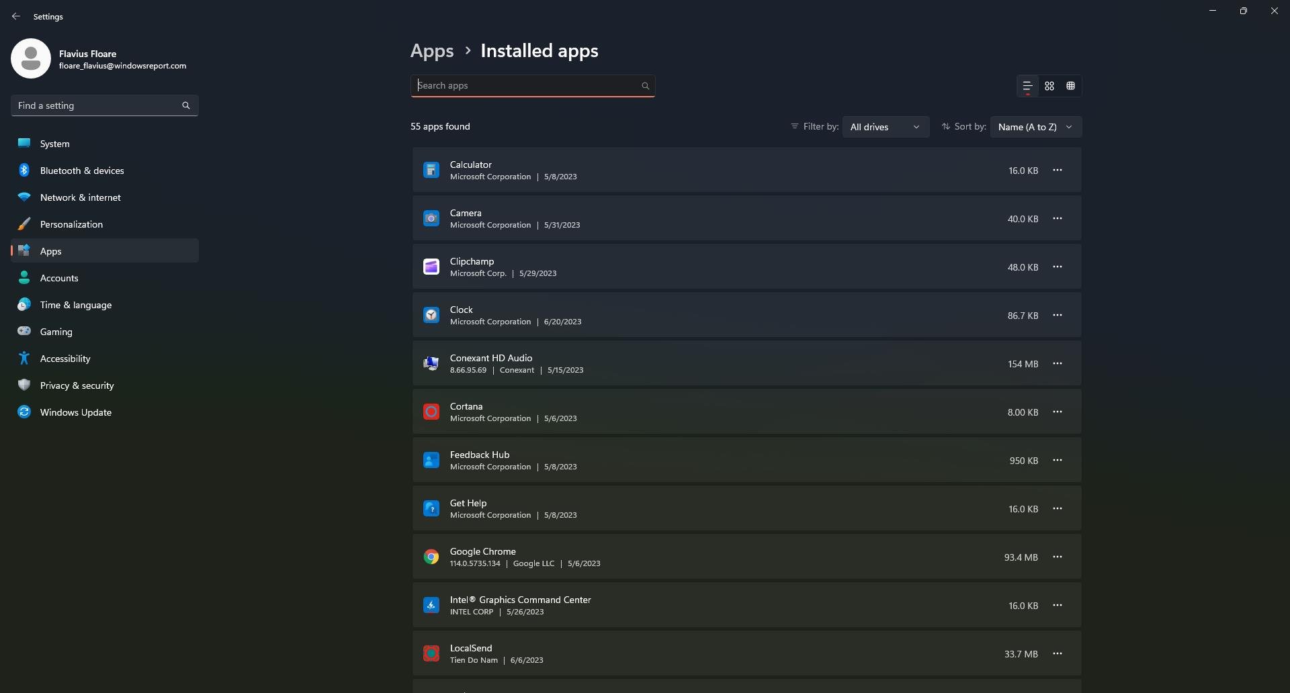
Task: Open Network & internet settings
Action: [x=105, y=197]
